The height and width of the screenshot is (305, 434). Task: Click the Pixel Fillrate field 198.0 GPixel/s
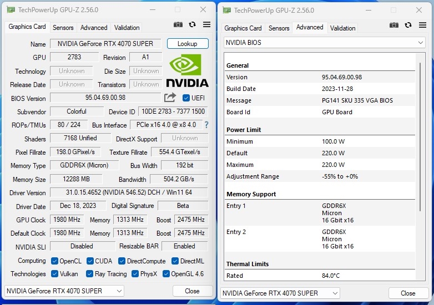click(75, 152)
